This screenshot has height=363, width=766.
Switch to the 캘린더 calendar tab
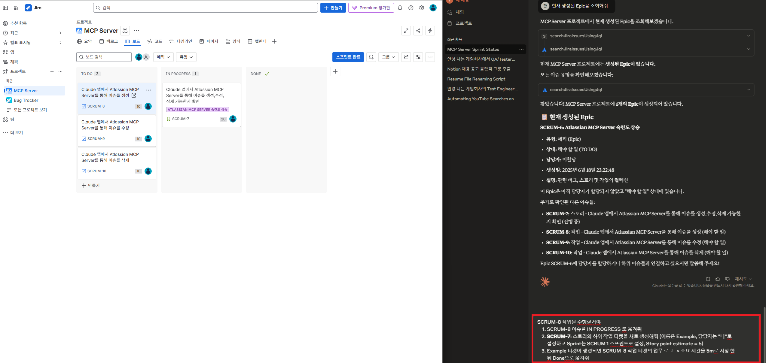coord(257,41)
